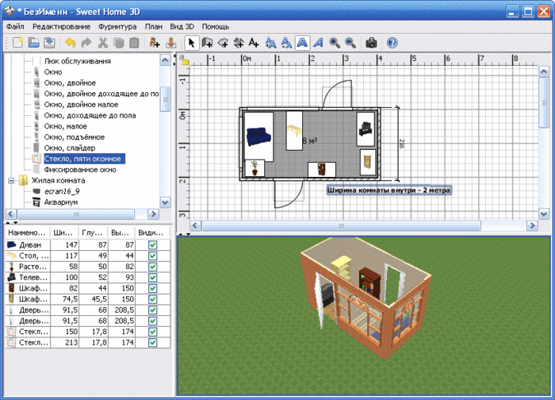Choose the add text label tool
The height and width of the screenshot is (400, 555).
pyautogui.click(x=254, y=43)
